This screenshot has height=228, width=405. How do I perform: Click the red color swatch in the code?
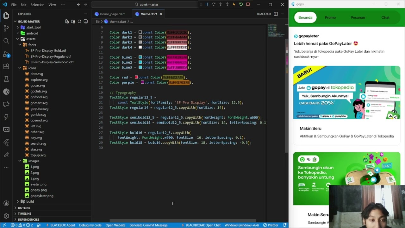(x=136, y=77)
